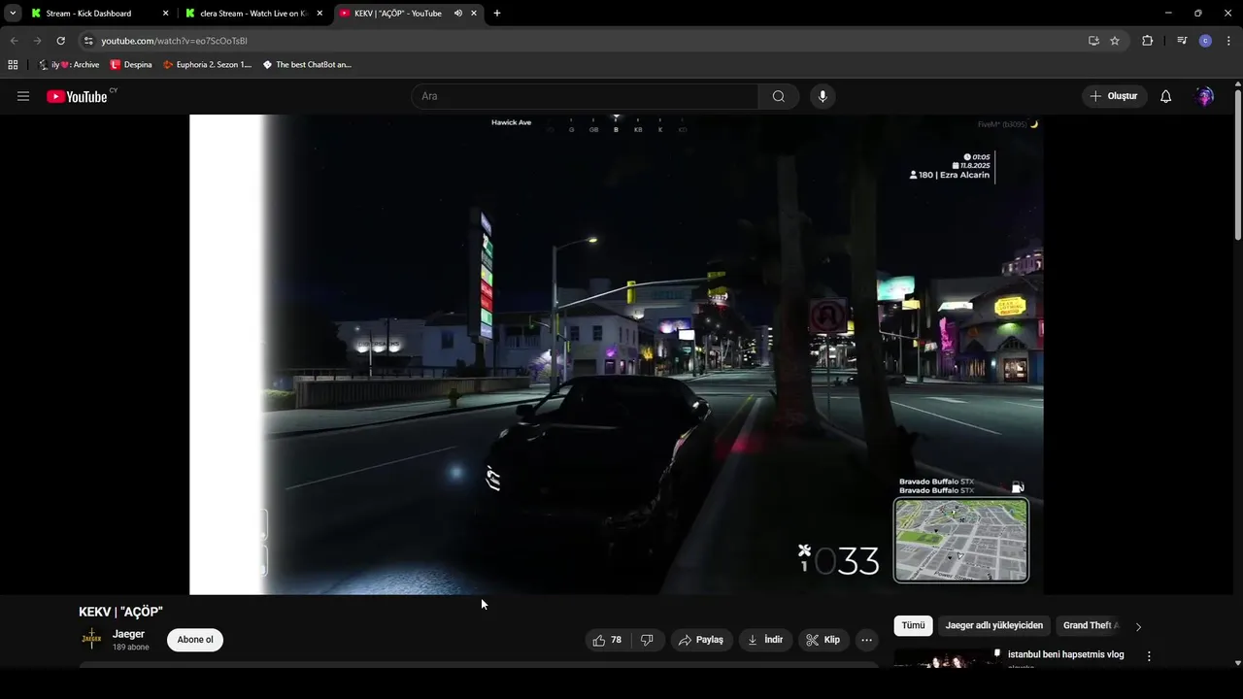Like the video with 78 likes
The width and height of the screenshot is (1243, 699).
click(x=607, y=640)
